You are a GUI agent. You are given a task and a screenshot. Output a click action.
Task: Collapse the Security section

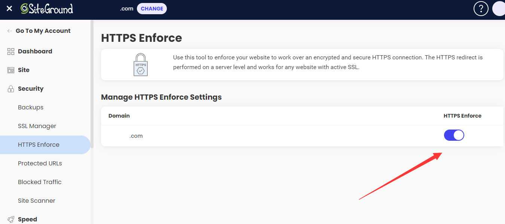(x=30, y=88)
